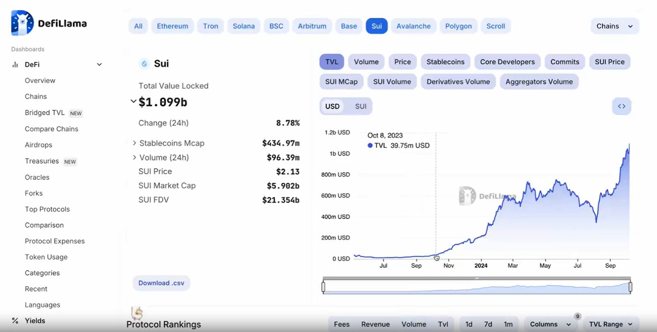This screenshot has width=657, height=332.
Task: Click the Yields percent icon
Action: point(15,321)
